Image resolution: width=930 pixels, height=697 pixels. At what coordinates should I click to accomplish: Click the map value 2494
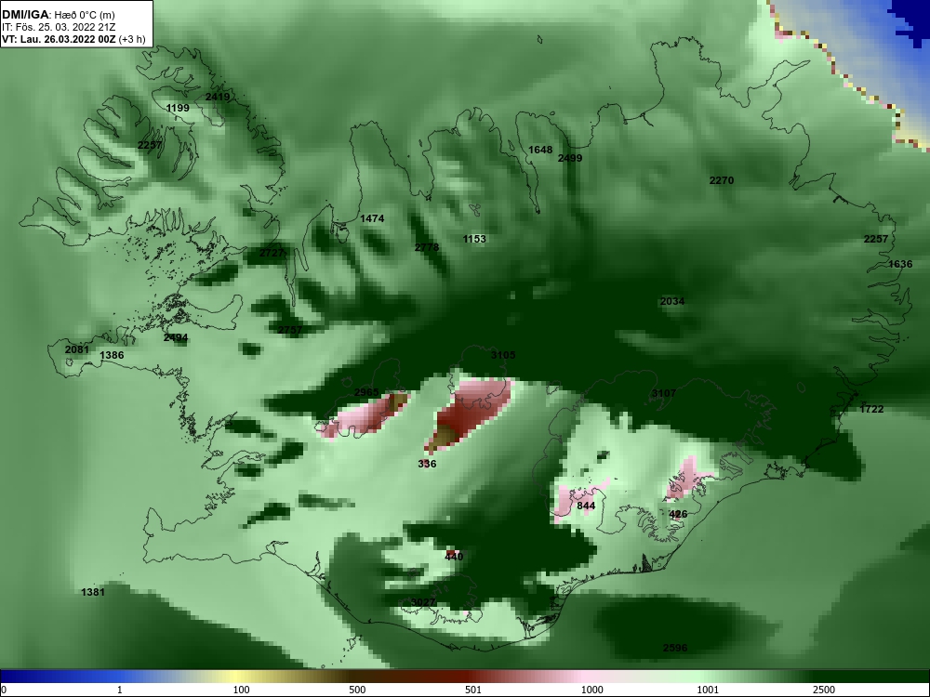coord(176,338)
